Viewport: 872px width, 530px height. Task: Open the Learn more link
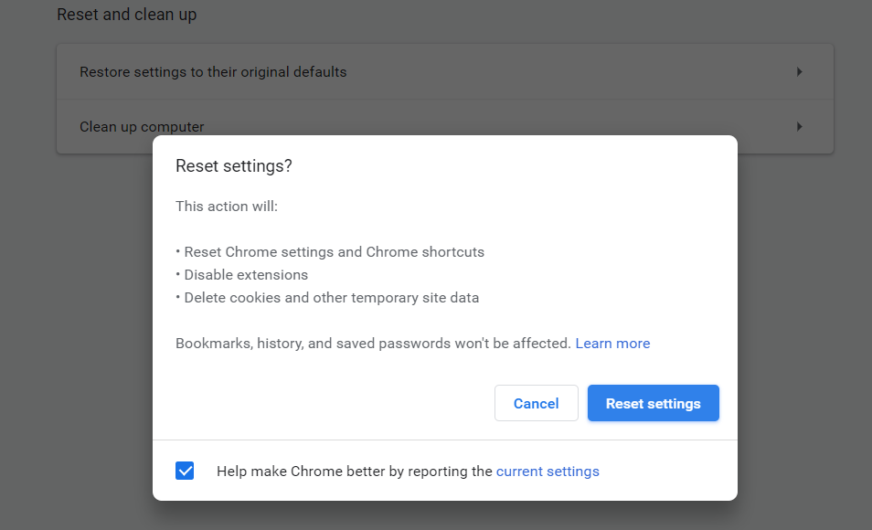coord(612,344)
